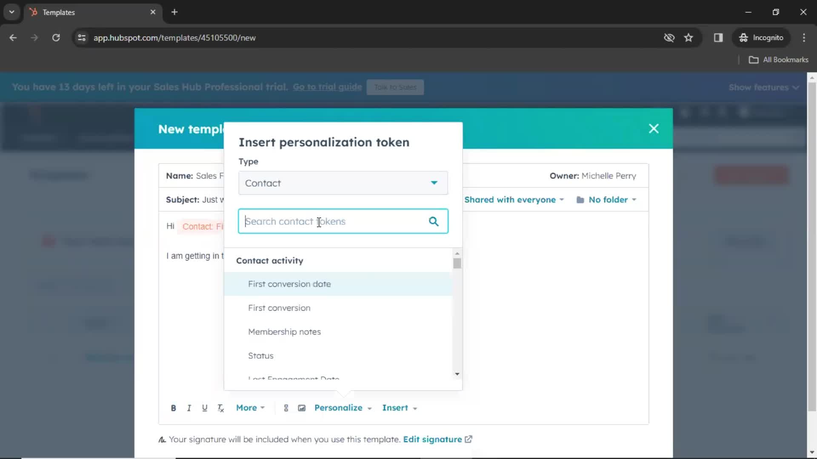Viewport: 817px width, 459px height.
Task: Click the Underline formatting icon
Action: point(205,408)
